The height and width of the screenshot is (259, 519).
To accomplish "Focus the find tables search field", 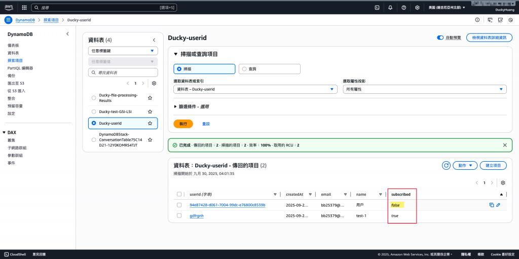I will [123, 72].
